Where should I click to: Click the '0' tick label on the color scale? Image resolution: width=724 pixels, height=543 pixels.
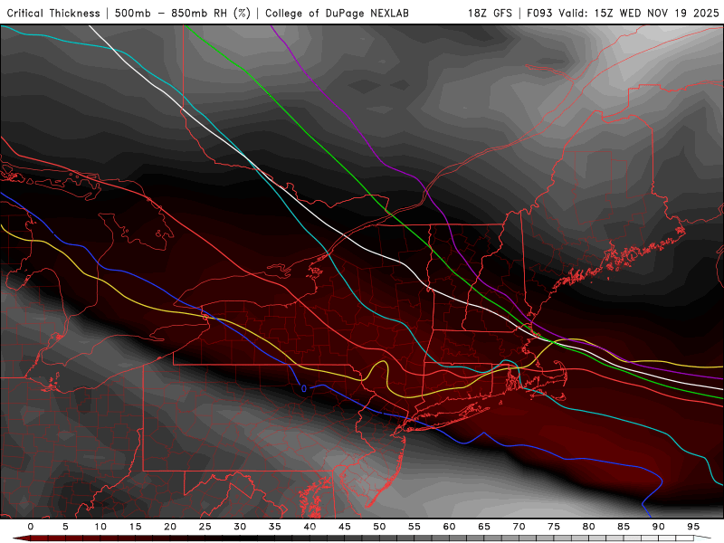[x=31, y=527]
